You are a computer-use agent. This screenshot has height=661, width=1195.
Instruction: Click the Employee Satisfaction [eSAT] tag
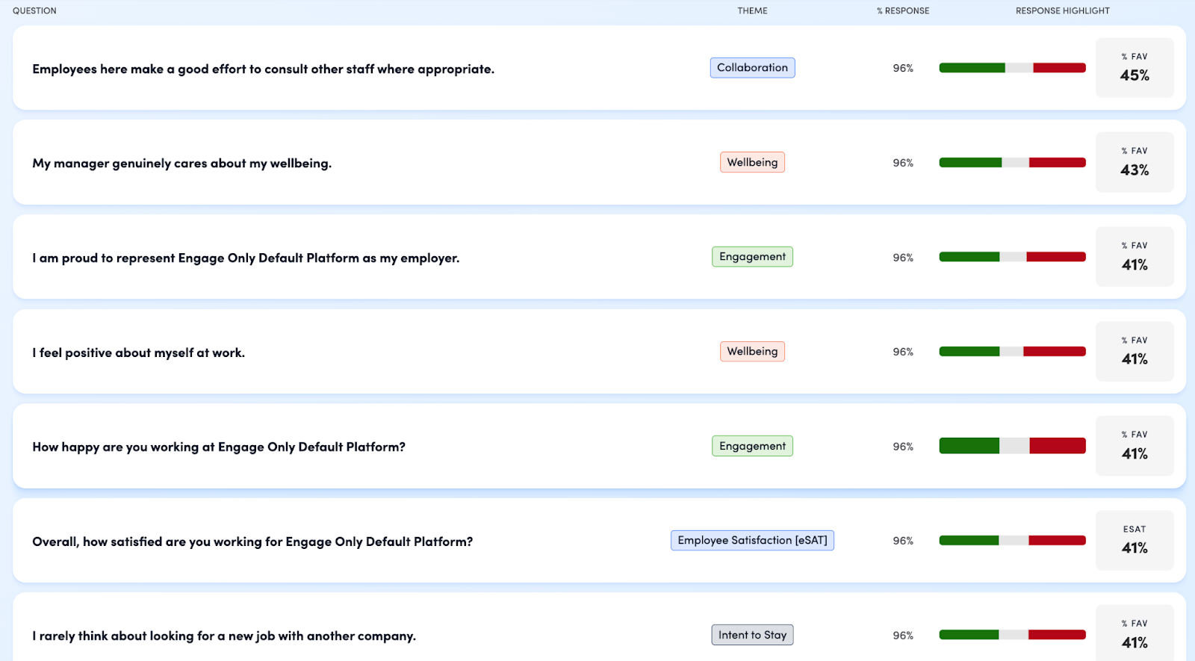(x=752, y=540)
